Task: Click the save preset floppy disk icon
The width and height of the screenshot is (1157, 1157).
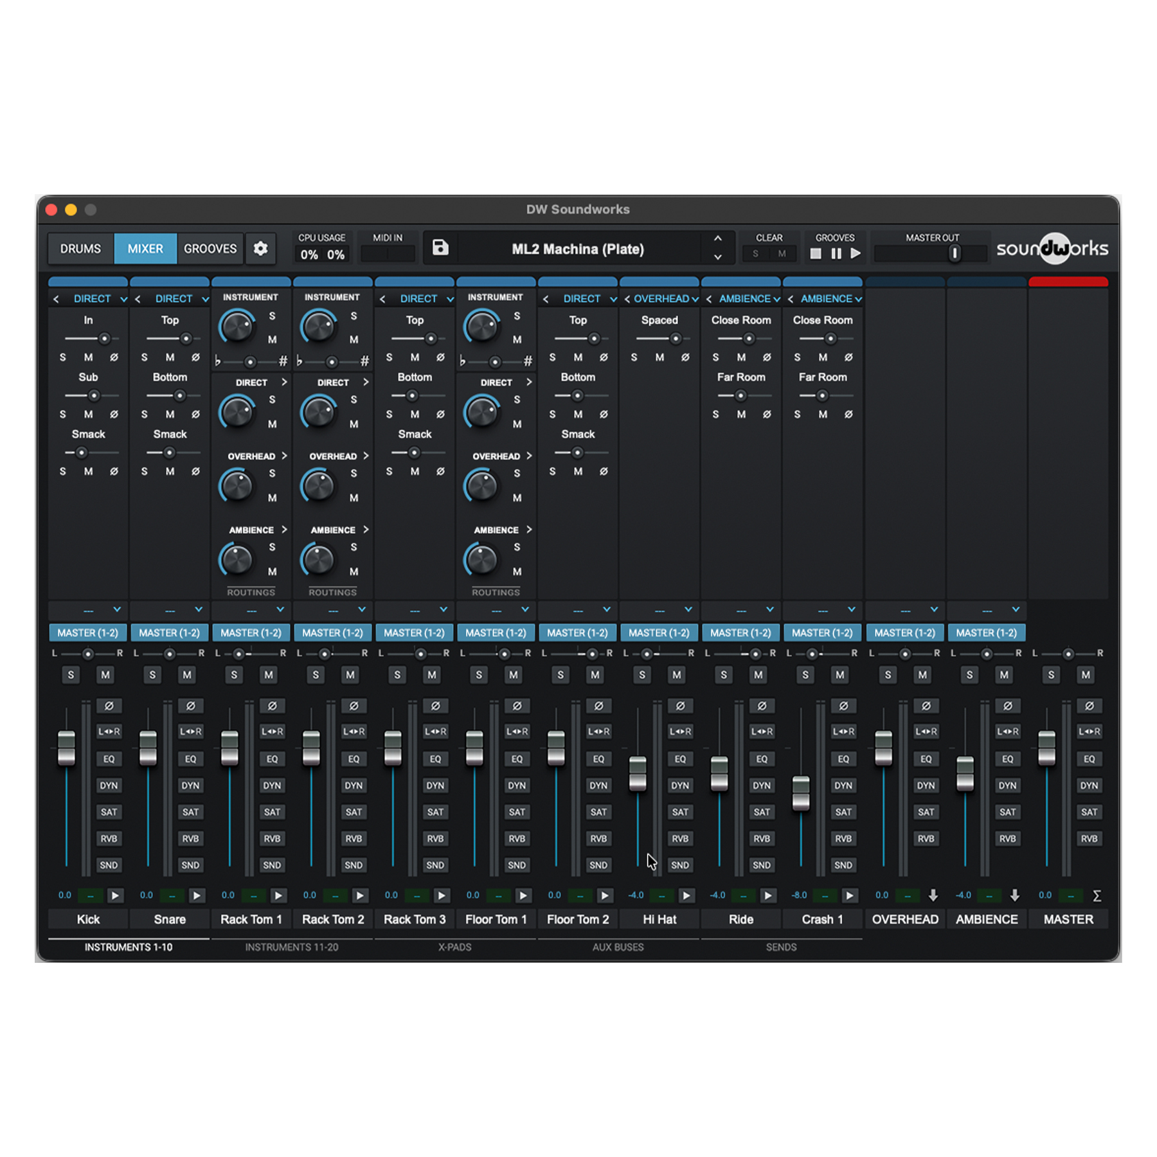Action: (x=440, y=248)
